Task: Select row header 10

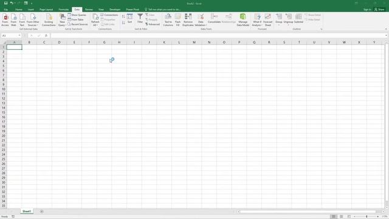Action: point(4,89)
